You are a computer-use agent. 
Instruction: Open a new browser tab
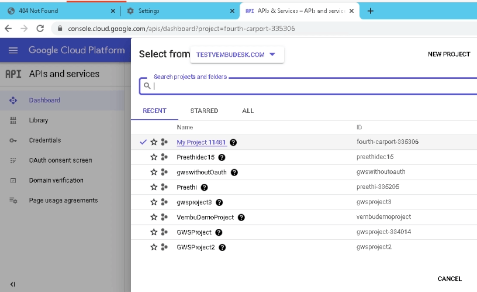[x=370, y=11]
